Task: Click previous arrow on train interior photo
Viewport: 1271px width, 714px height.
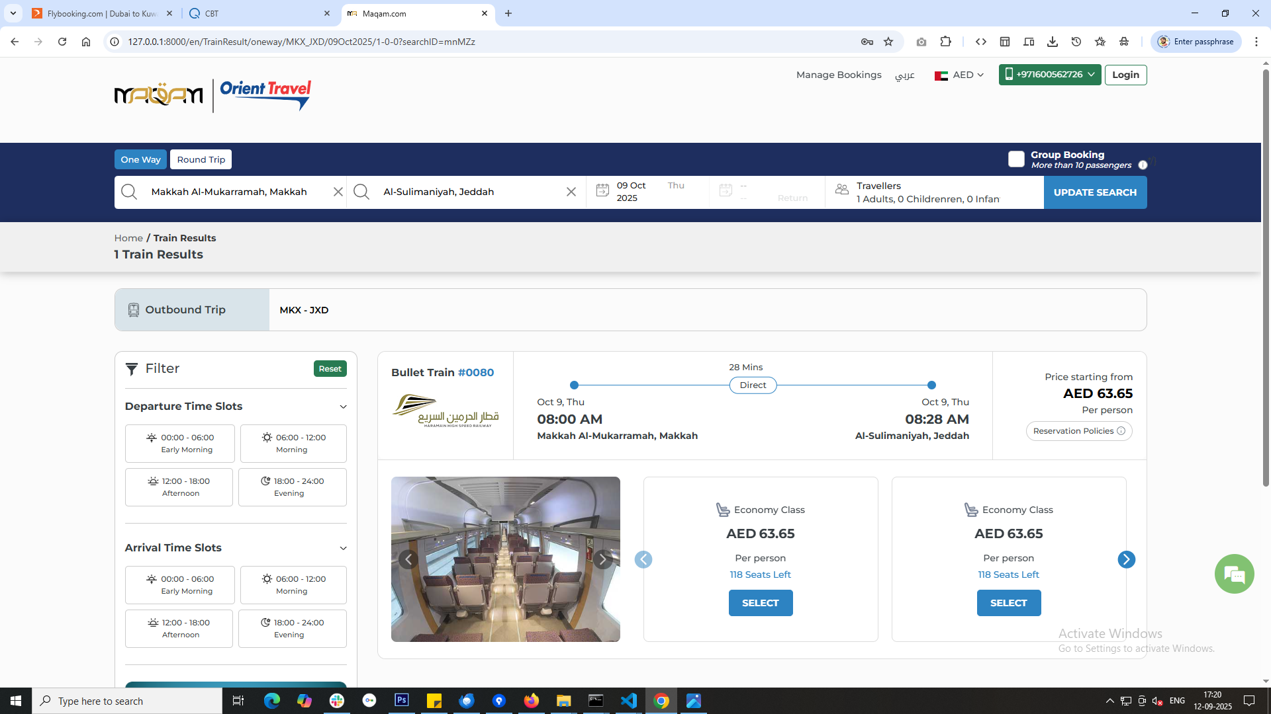Action: (x=408, y=560)
